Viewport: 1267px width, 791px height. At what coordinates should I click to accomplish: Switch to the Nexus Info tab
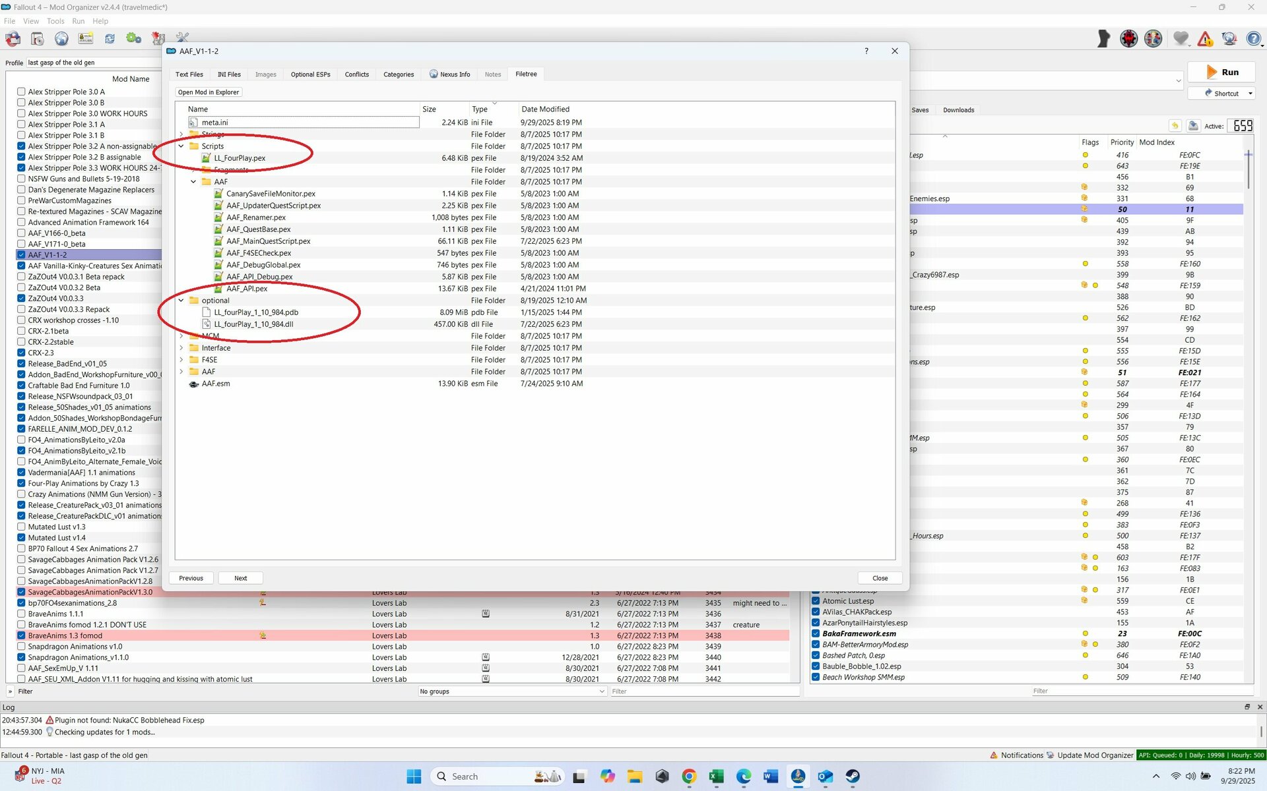click(449, 74)
